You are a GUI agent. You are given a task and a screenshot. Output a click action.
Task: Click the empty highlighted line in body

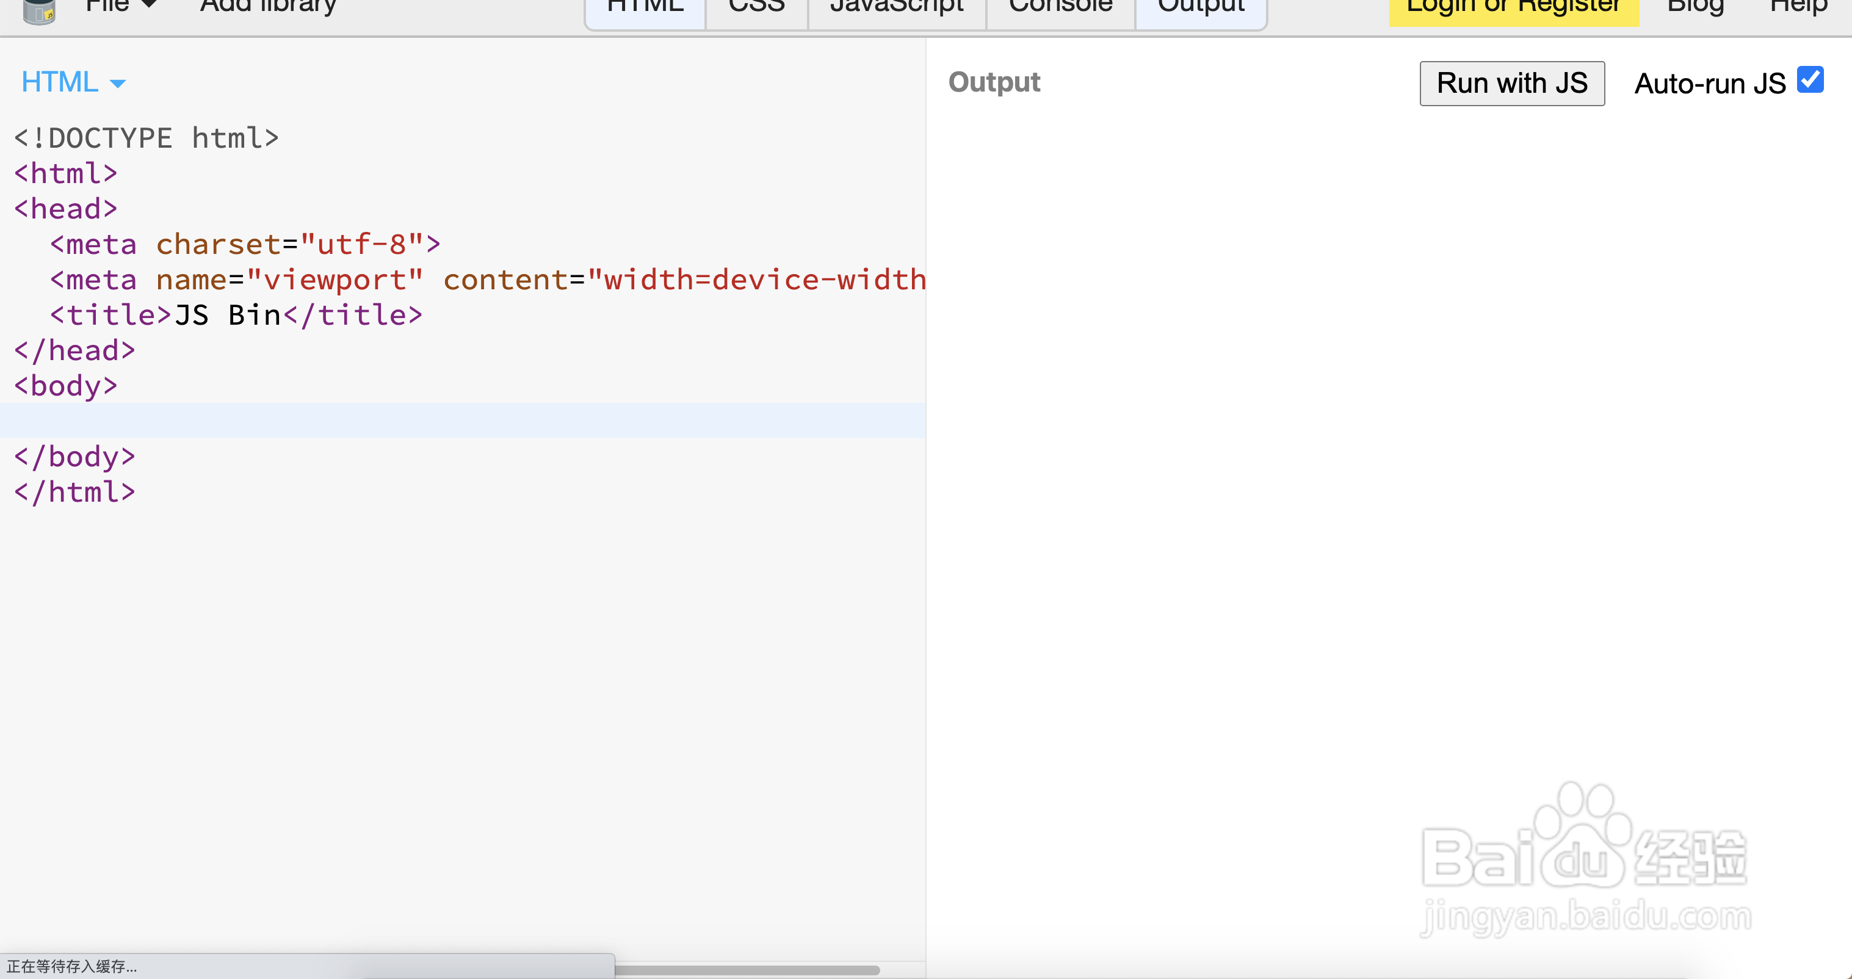point(460,421)
